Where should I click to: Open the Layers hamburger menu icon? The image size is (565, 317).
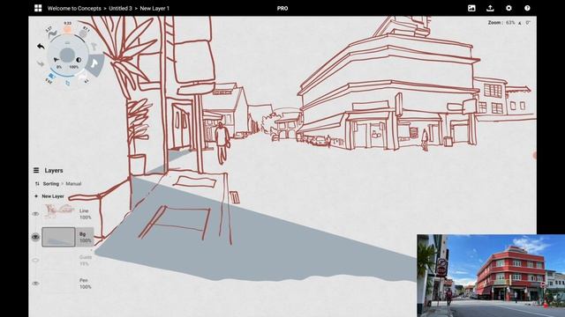coord(36,170)
